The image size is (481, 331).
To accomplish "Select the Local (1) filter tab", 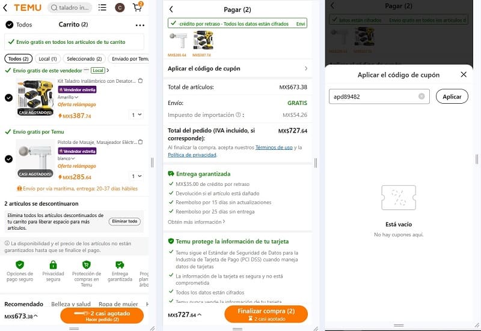I will [47, 59].
